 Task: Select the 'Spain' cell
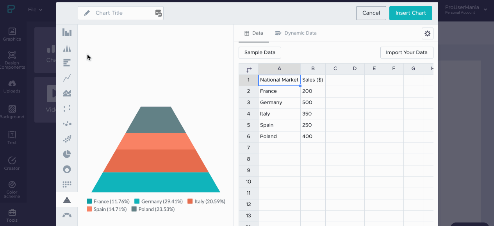pyautogui.click(x=279, y=125)
